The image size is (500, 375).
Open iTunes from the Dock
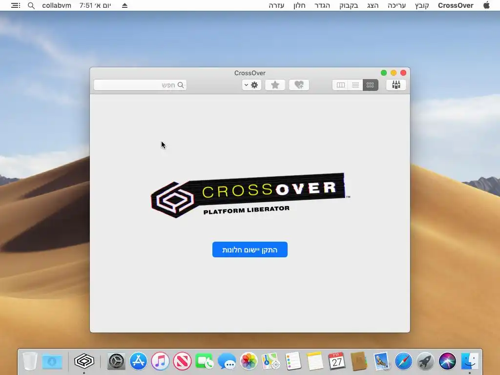160,361
